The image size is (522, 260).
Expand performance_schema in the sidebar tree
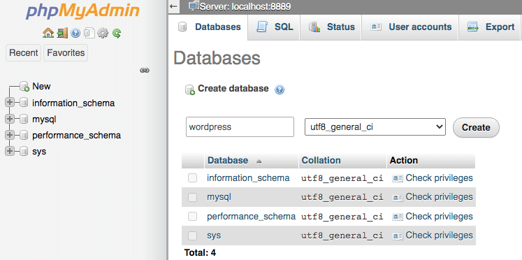10,135
